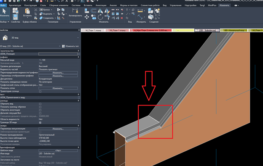Collapse the Границы property group
The width and height of the screenshot is (263, 166).
[x=78, y=101]
